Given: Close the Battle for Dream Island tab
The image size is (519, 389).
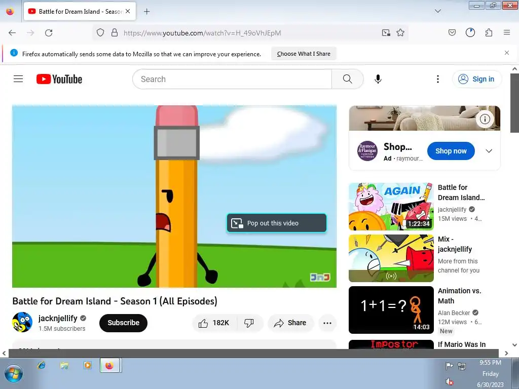Looking at the screenshot, I should pos(128,11).
